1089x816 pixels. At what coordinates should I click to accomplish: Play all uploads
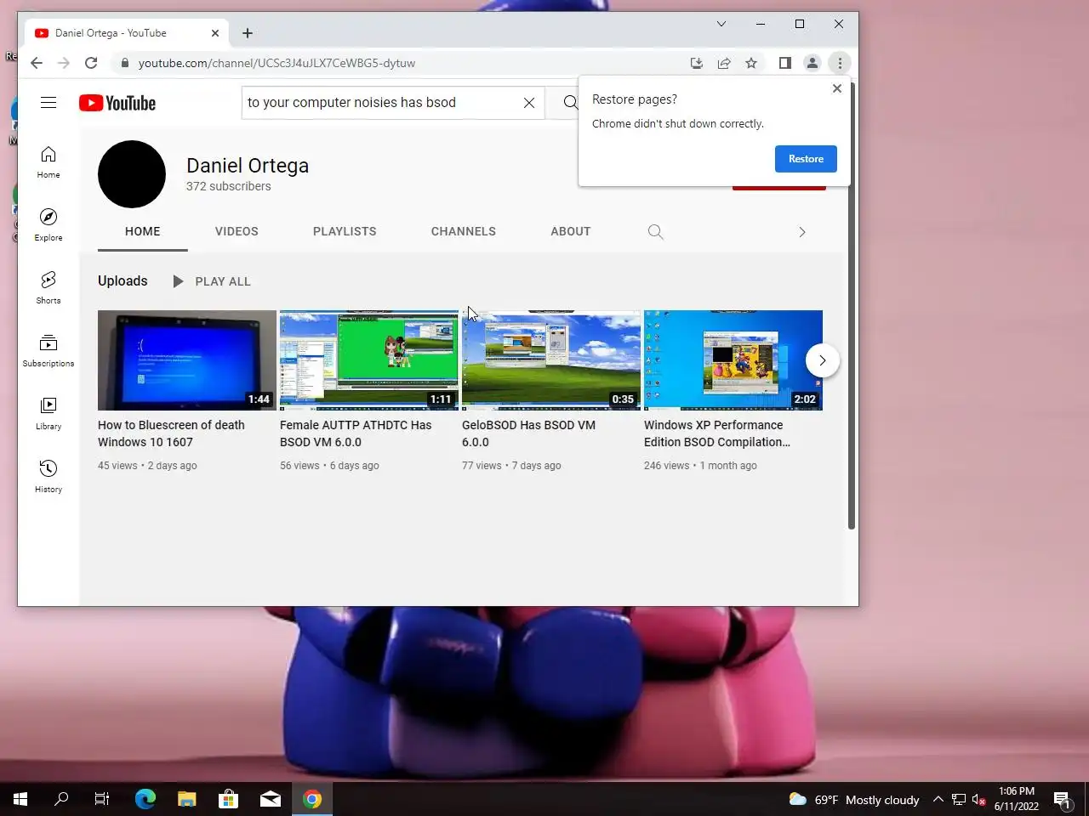[211, 281]
